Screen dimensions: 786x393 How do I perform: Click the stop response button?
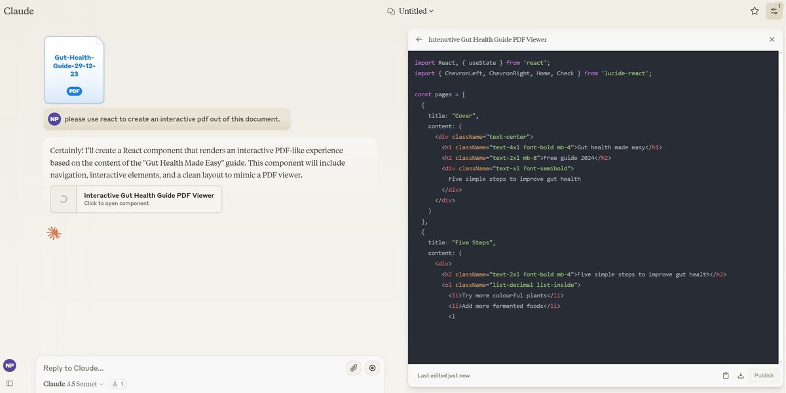click(x=373, y=368)
